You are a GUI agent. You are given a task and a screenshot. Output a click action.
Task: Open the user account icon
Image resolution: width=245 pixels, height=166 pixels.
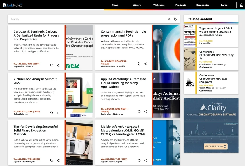[x=241, y=5]
